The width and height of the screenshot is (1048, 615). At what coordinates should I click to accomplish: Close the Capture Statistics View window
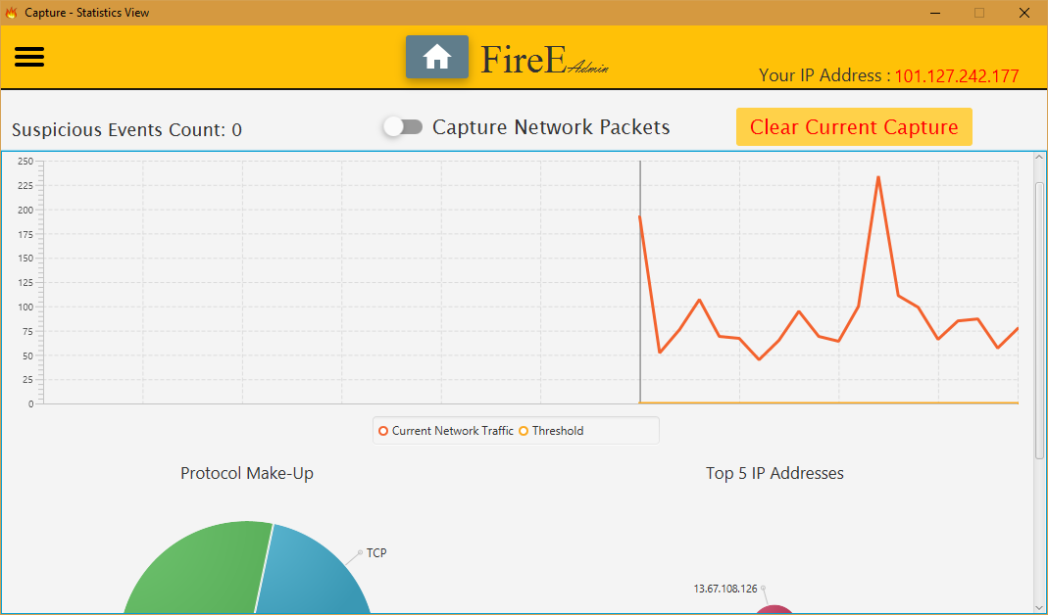tap(1023, 13)
